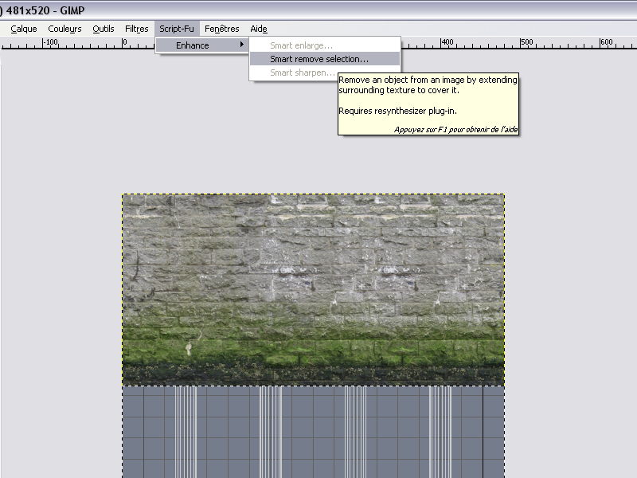Open the Outils menu
Viewport: 637px width, 478px height.
point(104,29)
